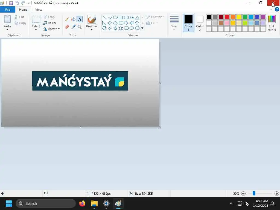Open File Explorer from the taskbar
Image resolution: width=280 pixels, height=210 pixels.
coord(94,203)
